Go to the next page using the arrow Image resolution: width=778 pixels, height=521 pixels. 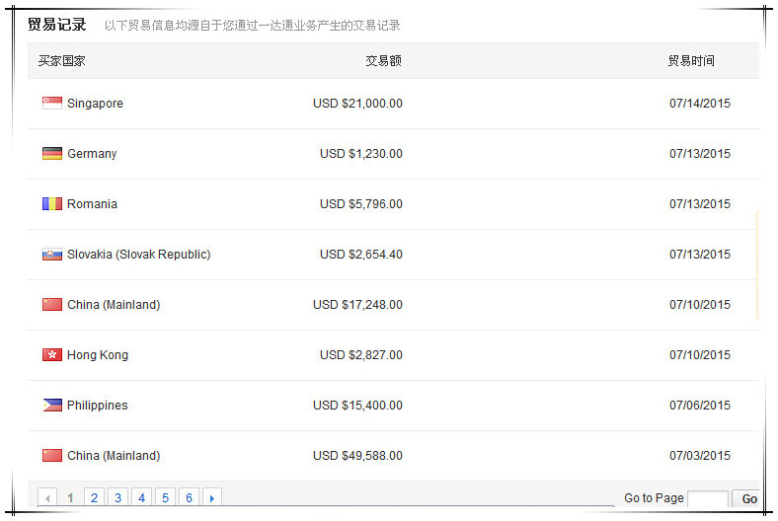(x=211, y=498)
